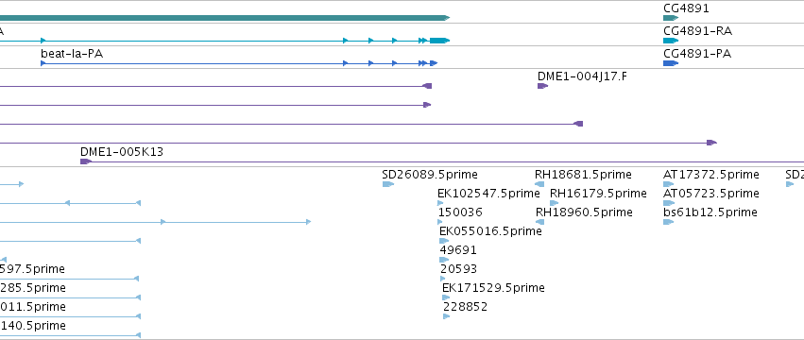This screenshot has width=804, height=340.
Task: Click the bs61b12.5prime feature arrow
Action: tap(668, 222)
